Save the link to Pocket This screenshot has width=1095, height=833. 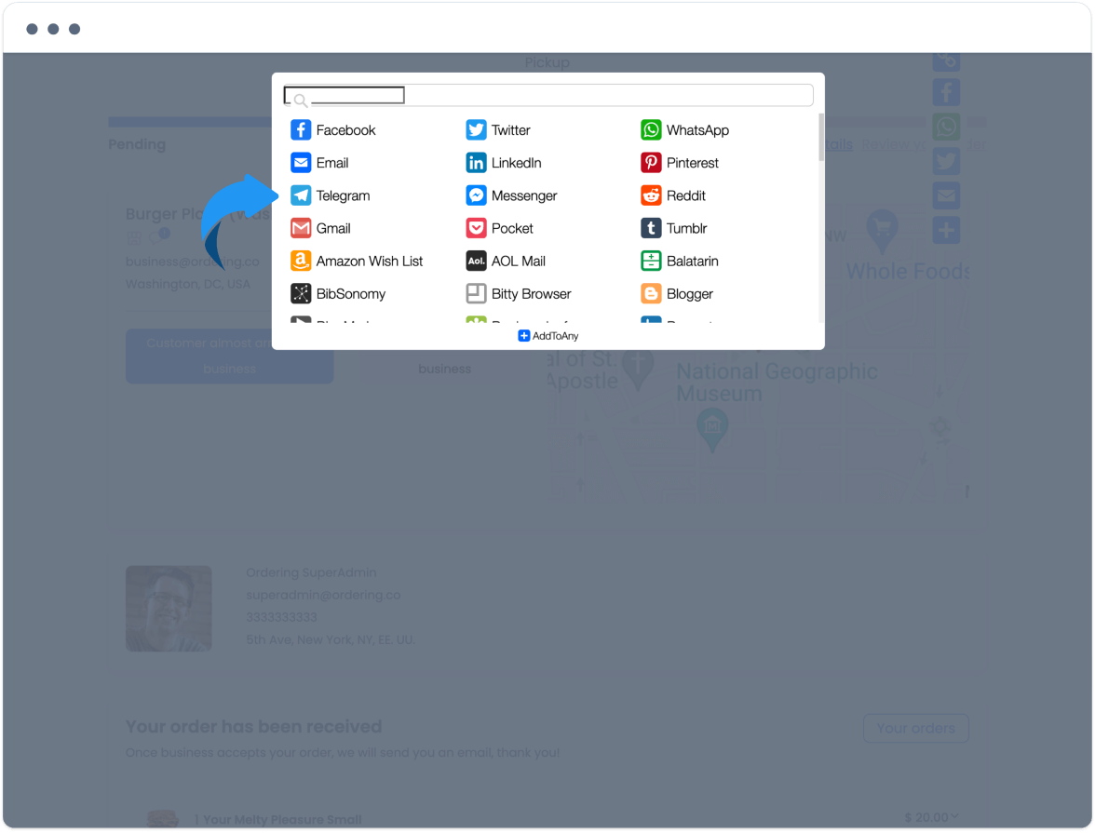[499, 228]
